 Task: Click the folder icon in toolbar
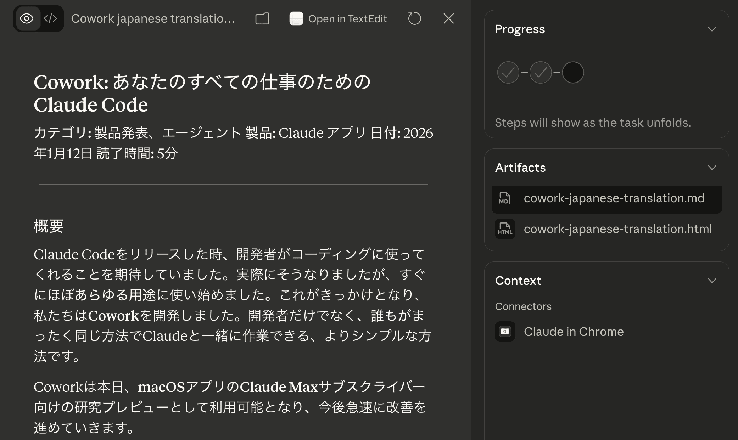click(262, 18)
